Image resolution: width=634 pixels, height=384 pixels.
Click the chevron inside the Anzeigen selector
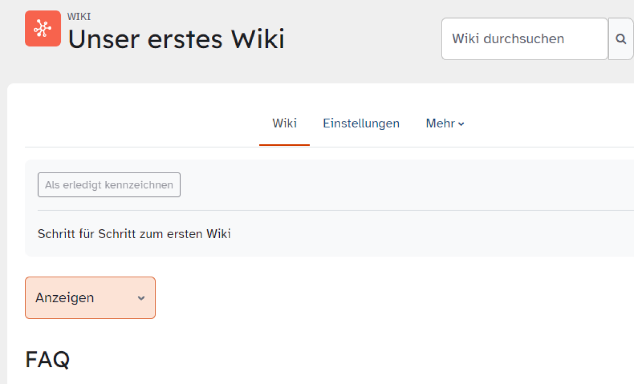click(141, 298)
